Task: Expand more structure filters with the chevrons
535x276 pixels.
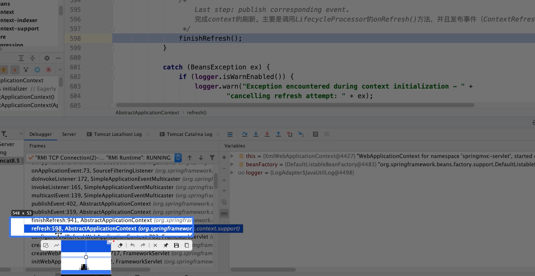Action: (60, 70)
